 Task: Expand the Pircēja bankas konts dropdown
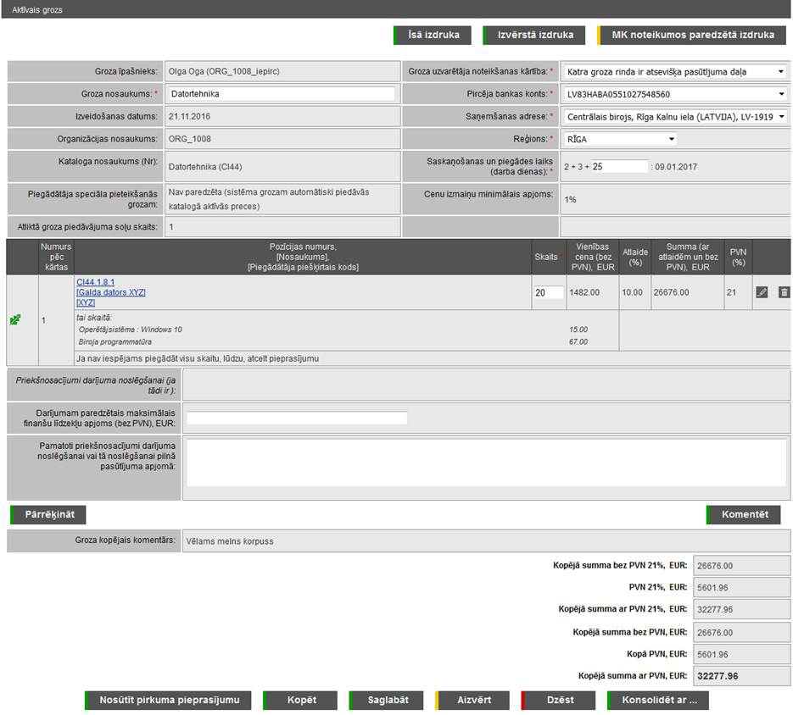pyautogui.click(x=675, y=94)
